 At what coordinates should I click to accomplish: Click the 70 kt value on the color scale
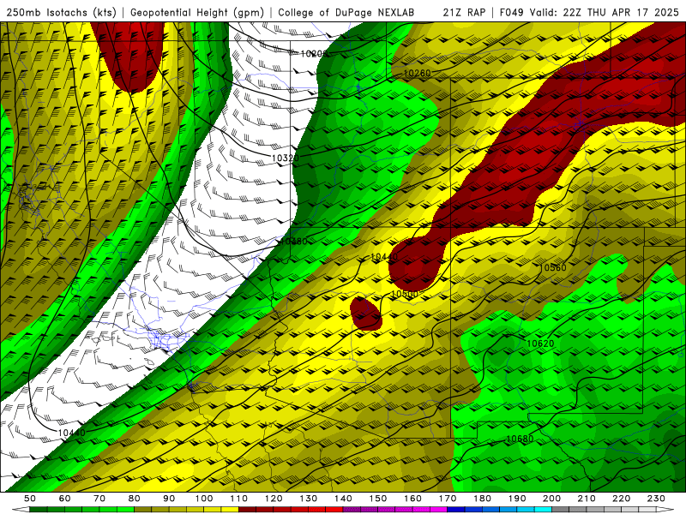(x=99, y=499)
